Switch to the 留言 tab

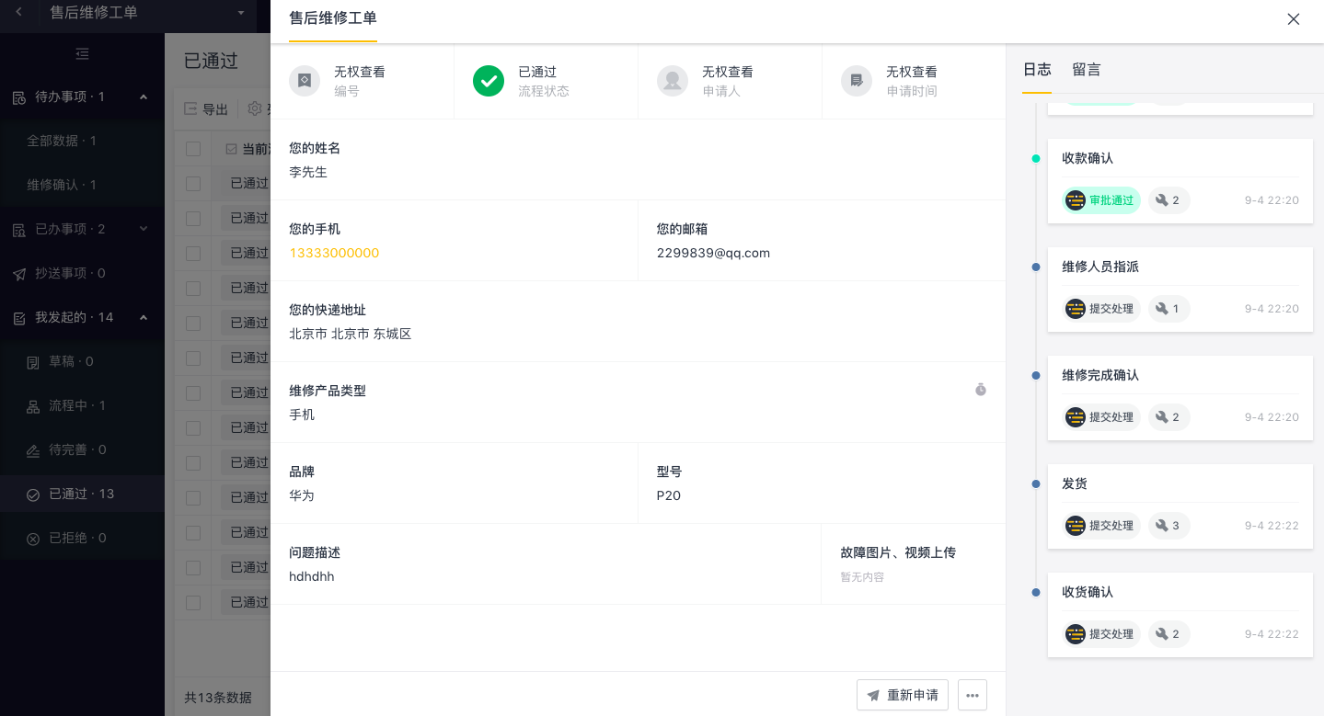pos(1086,70)
